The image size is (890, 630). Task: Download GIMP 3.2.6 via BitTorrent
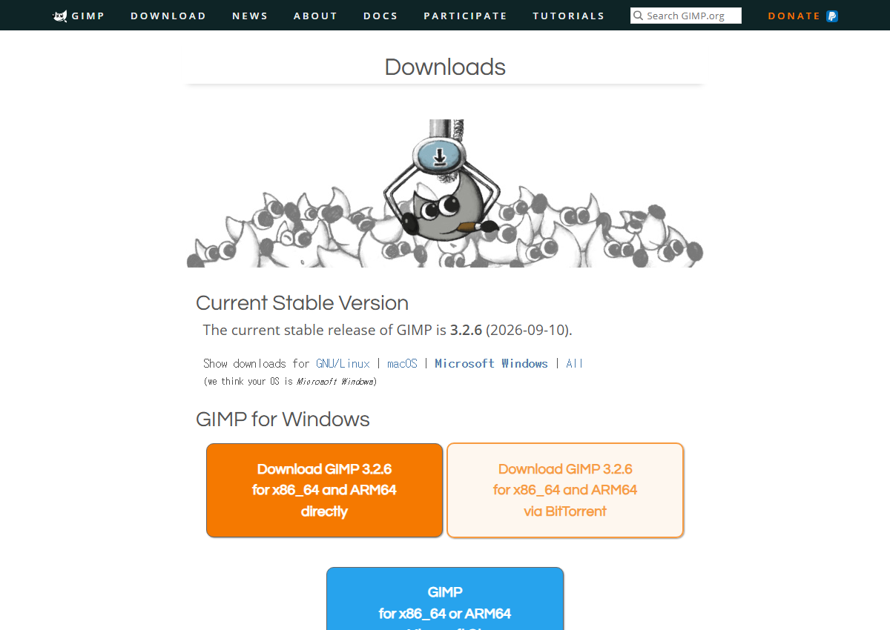[x=565, y=490]
